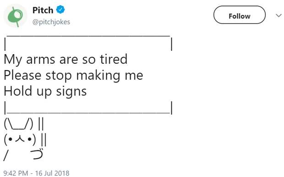Click the sign pole beside bunny's face
Screen dimensions: 284x177
(44, 140)
